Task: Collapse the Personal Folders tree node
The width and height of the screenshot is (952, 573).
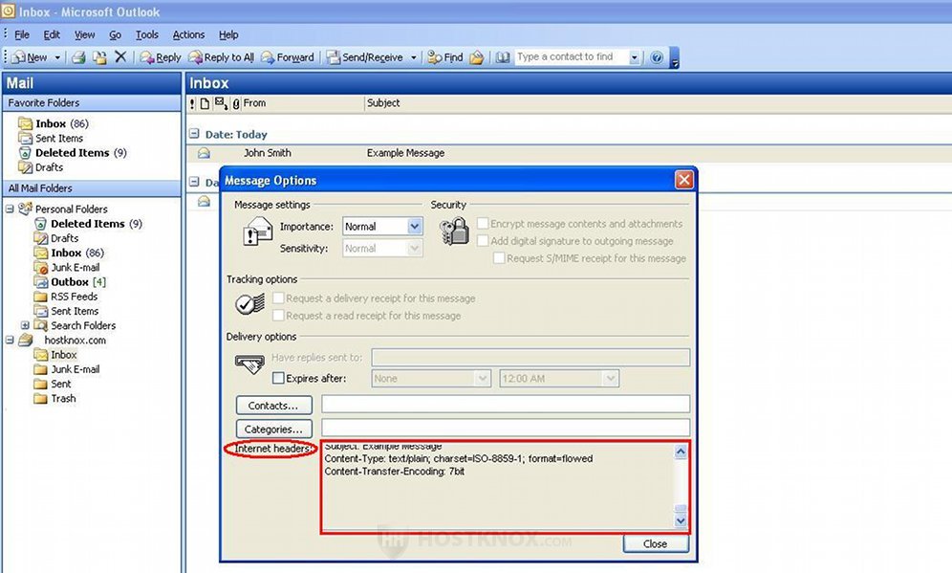Action: pyautogui.click(x=10, y=209)
